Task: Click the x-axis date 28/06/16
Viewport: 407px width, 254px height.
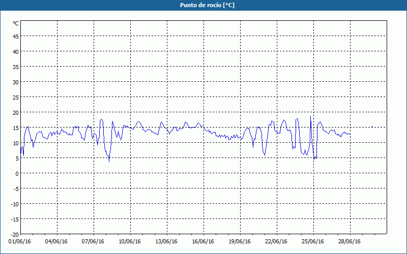Action: tap(350, 242)
